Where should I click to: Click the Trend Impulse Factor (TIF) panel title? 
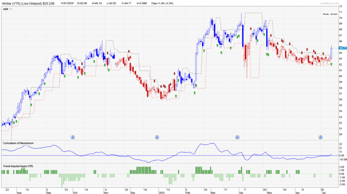pos(18,166)
